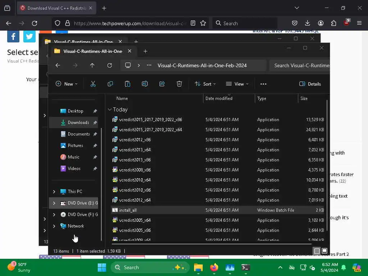Screen dimensions: 368x276
Task: Click the Cut scissors icon in Explorer toolbar
Action: 93,84
